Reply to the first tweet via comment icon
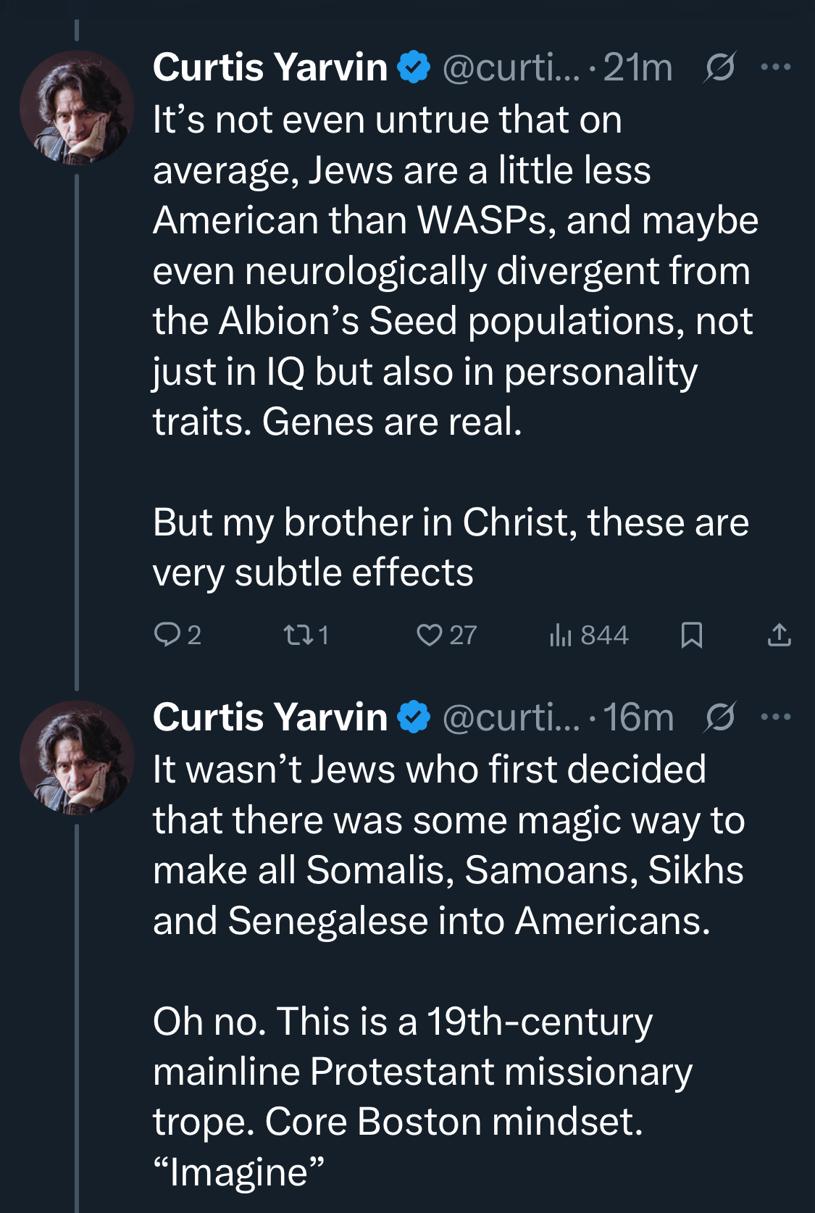 pyautogui.click(x=168, y=635)
